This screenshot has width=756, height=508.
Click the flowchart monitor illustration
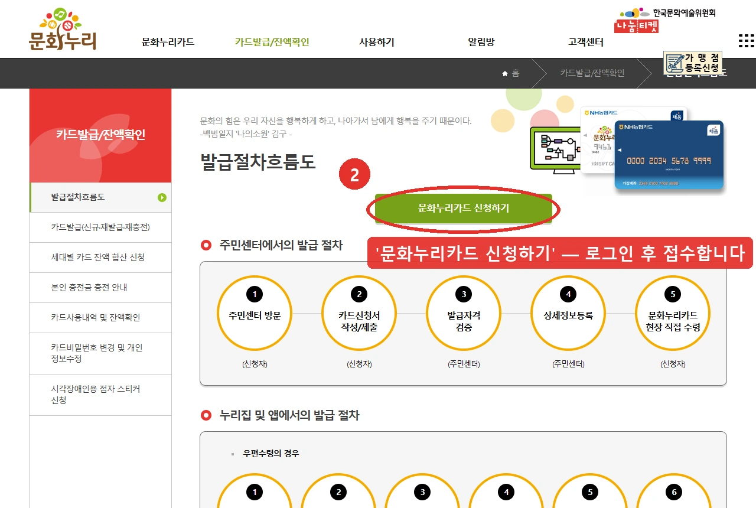[x=557, y=151]
